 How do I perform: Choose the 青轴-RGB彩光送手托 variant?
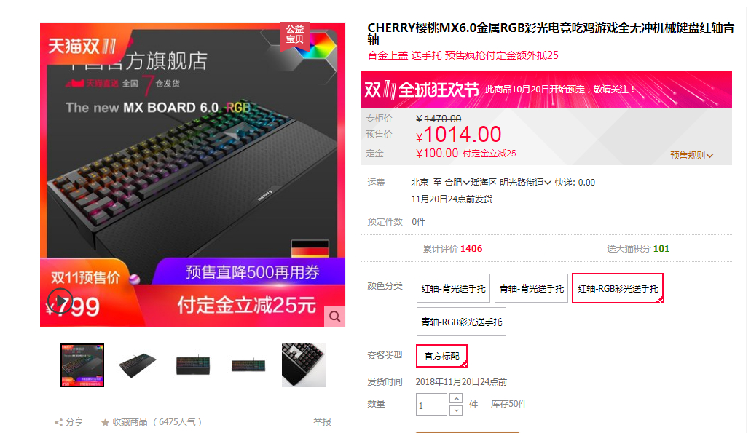(461, 322)
